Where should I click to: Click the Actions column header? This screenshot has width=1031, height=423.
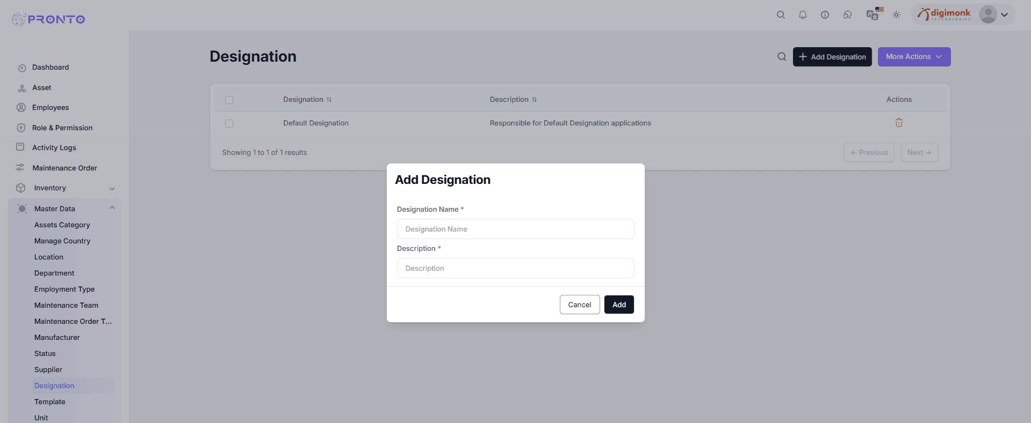click(899, 100)
